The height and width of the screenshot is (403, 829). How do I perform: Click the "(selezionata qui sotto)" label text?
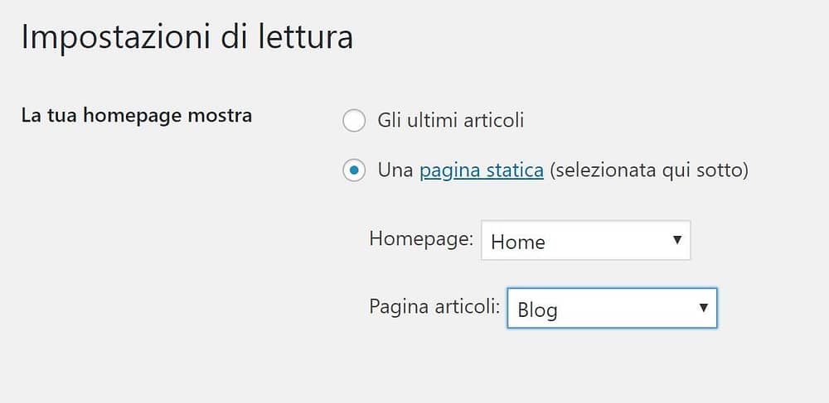point(649,171)
